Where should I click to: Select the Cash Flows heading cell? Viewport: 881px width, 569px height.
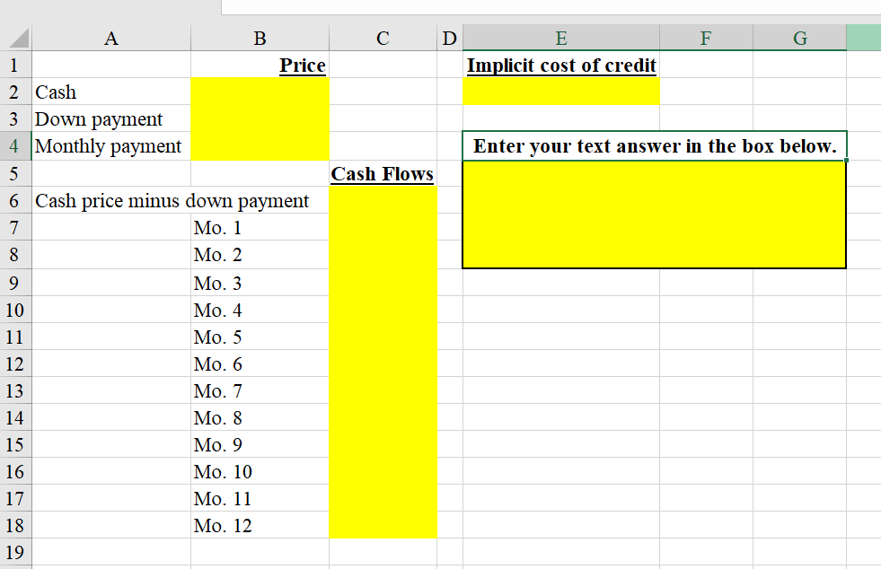383,173
